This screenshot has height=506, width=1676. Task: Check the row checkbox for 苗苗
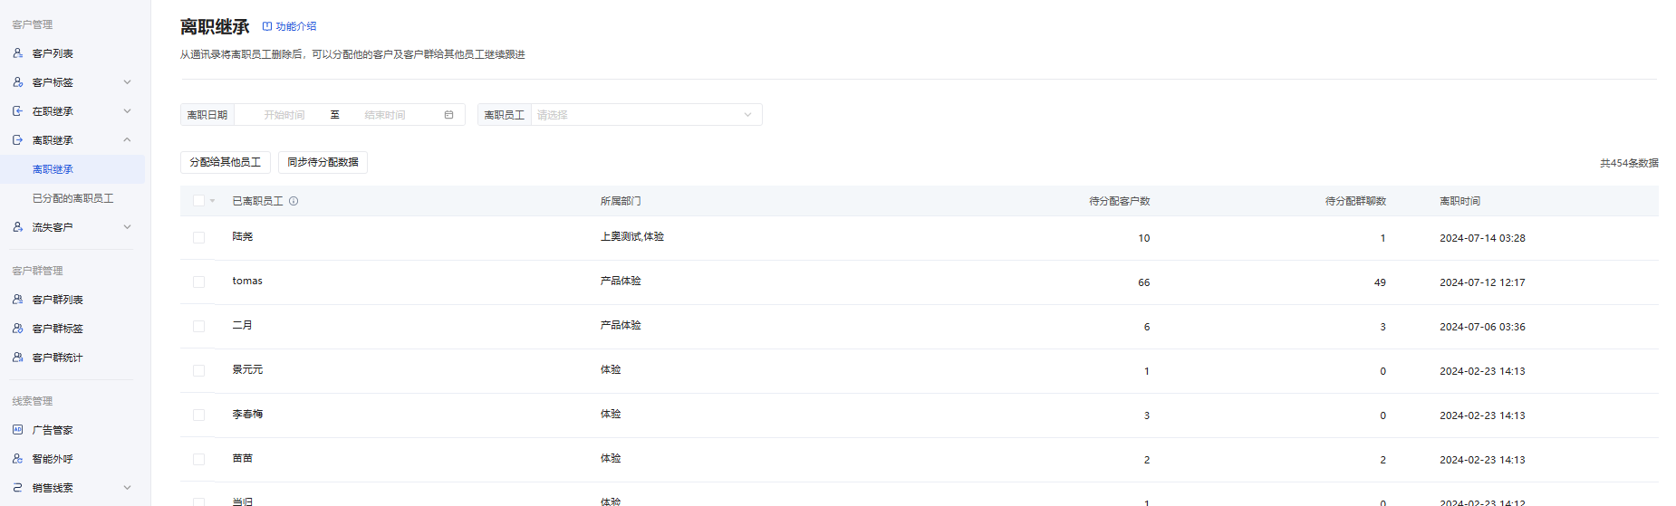198,460
